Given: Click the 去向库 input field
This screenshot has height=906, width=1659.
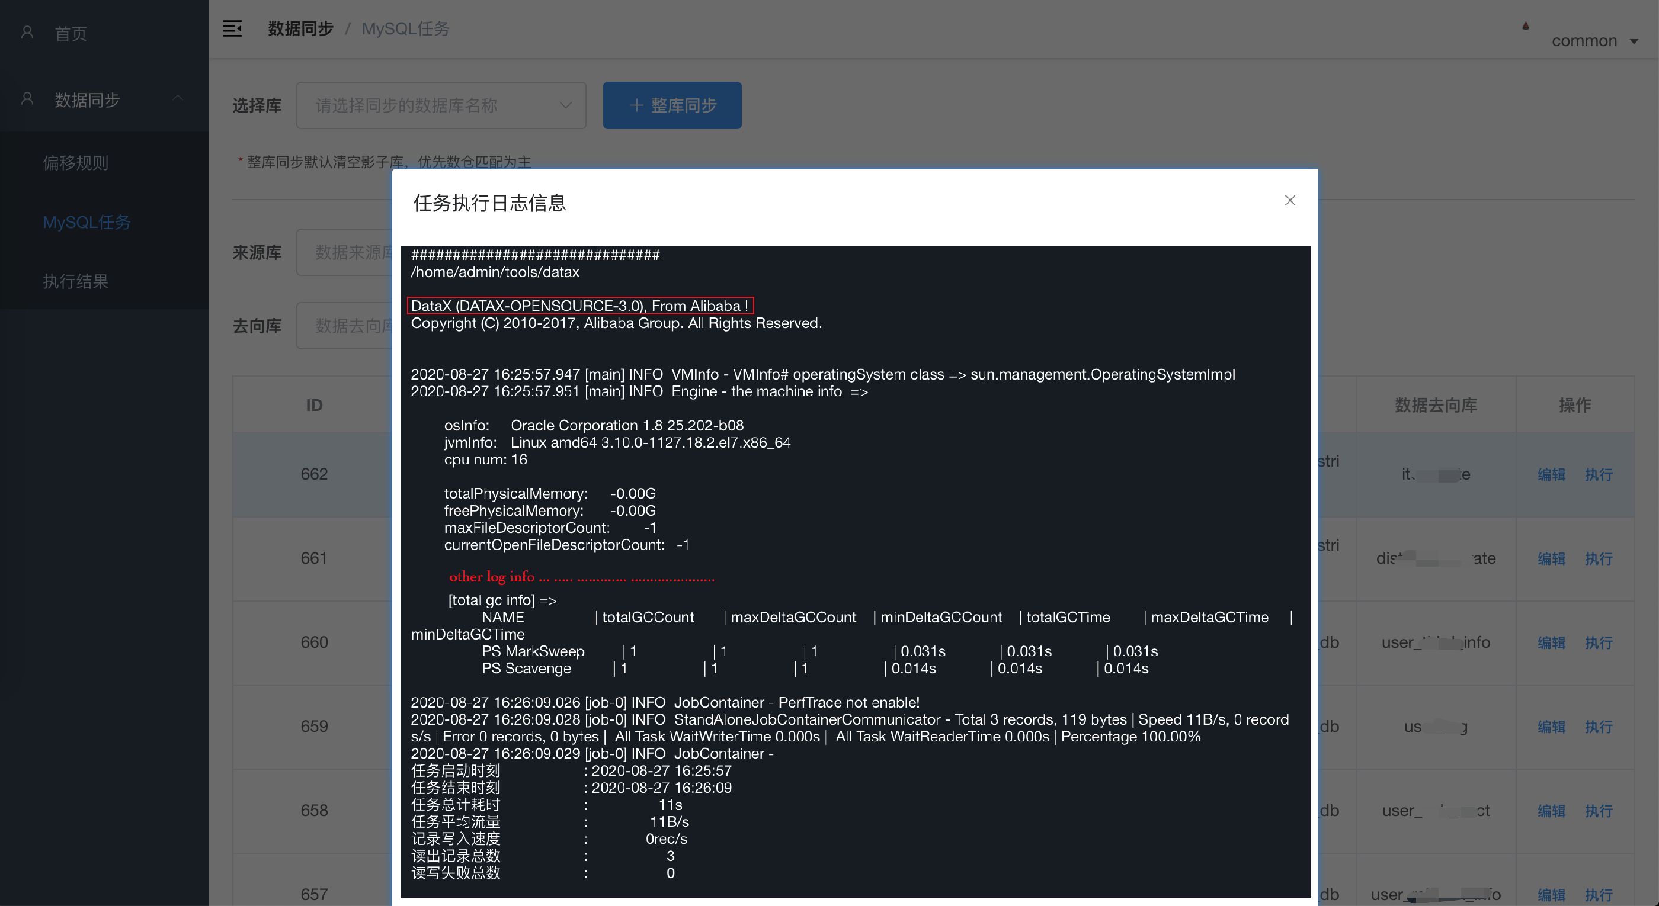Looking at the screenshot, I should [345, 326].
